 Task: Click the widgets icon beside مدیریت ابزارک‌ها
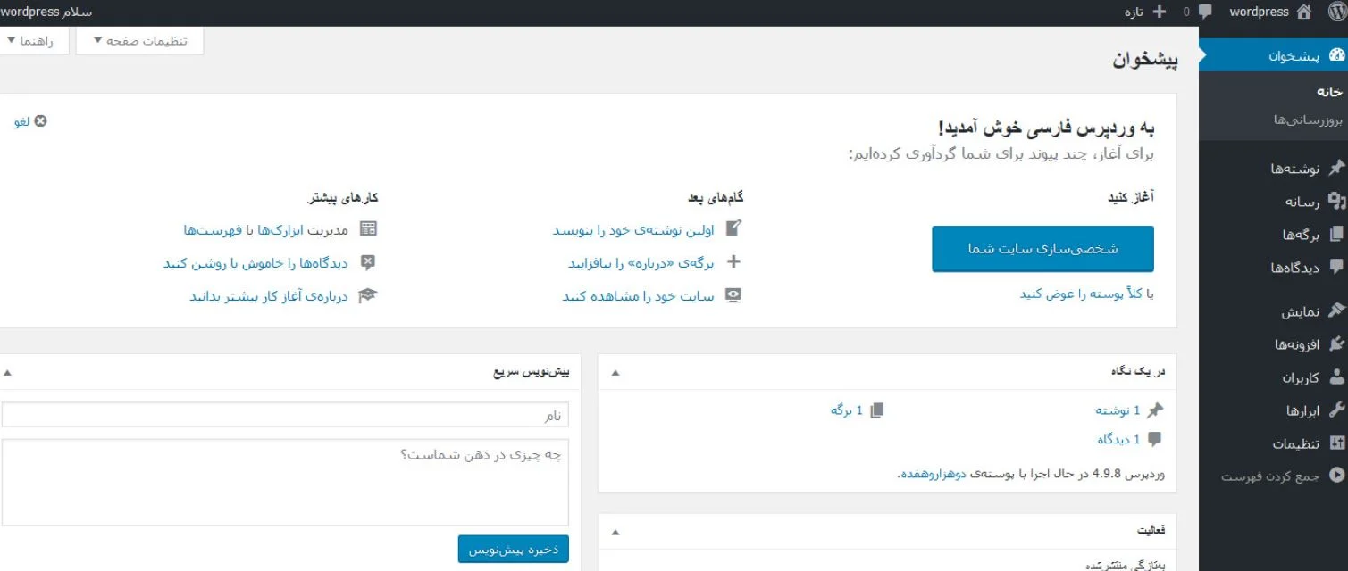tap(368, 229)
